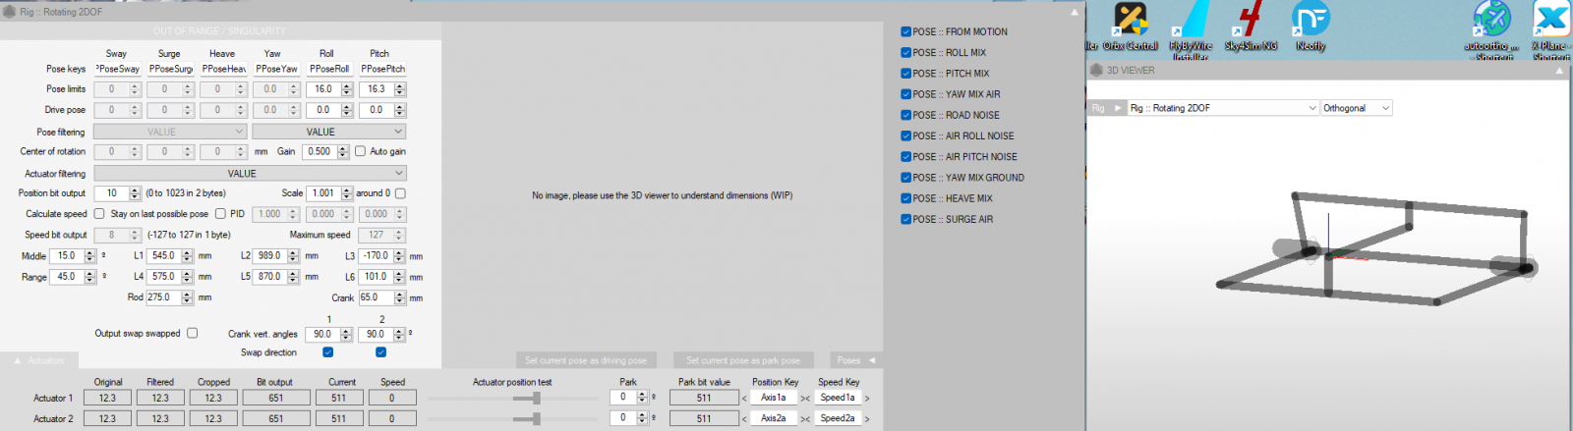Open the Actuator filtering VALUE dropdown
The height and width of the screenshot is (431, 1573).
(250, 173)
